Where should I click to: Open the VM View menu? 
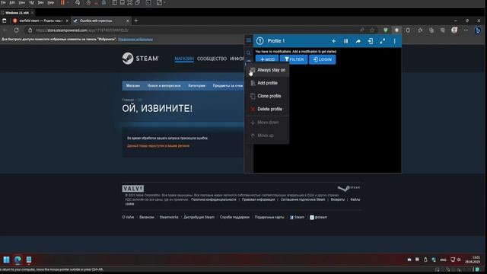pyautogui.click(x=22, y=2)
